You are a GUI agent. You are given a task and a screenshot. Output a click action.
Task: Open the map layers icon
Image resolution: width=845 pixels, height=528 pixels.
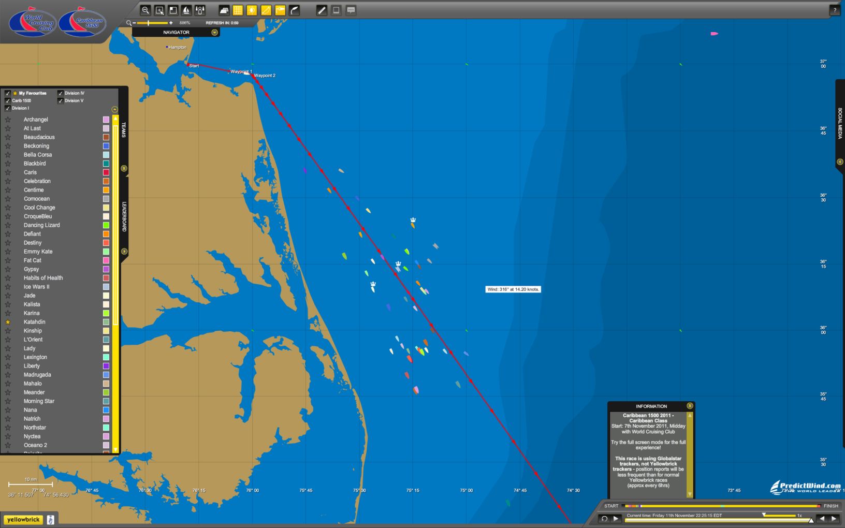pos(224,10)
